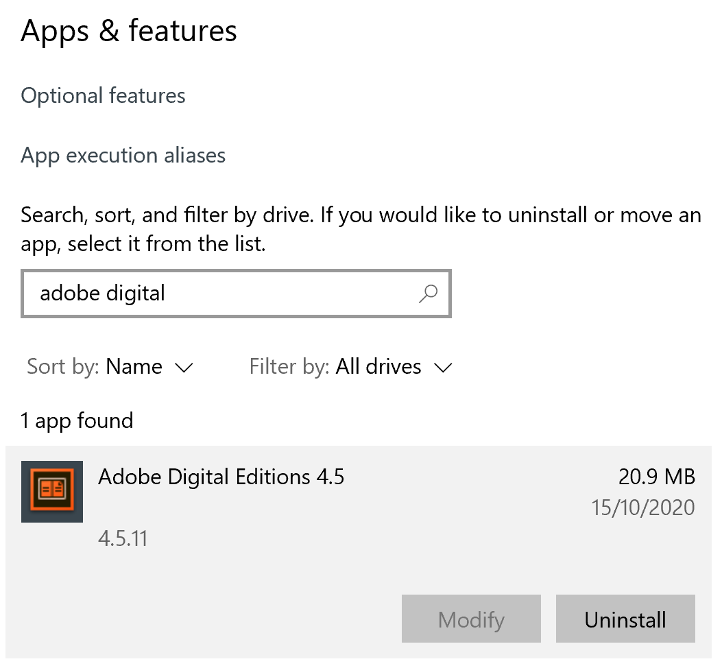
Task: Open the filter option showing "All drives"
Action: (378, 367)
